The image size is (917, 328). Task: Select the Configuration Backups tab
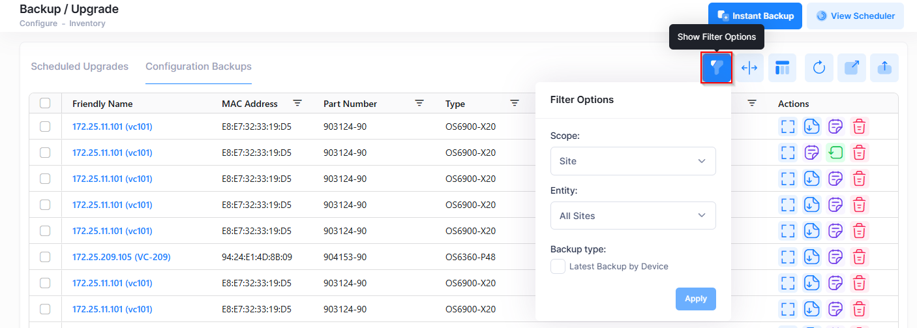[x=198, y=67]
